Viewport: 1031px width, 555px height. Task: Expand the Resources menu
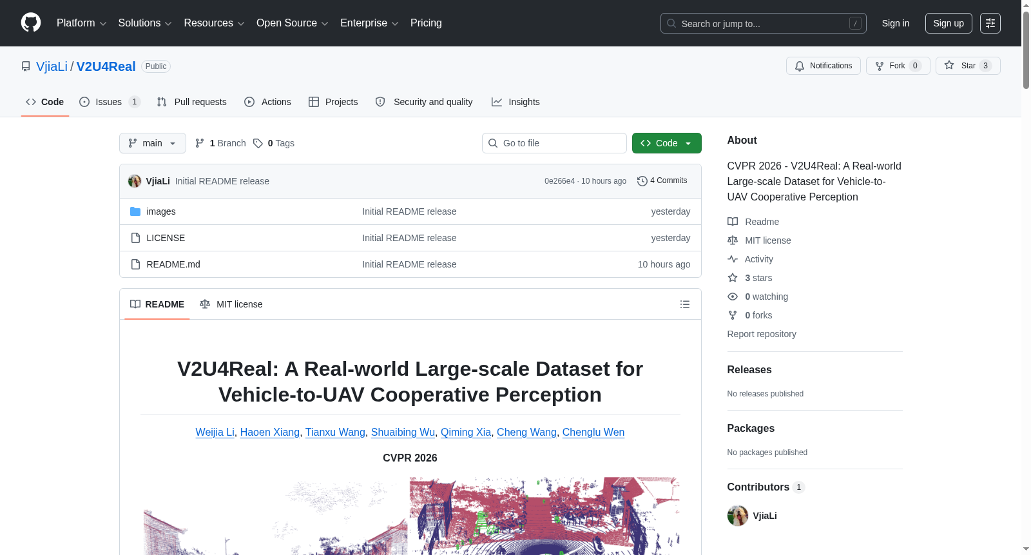coord(214,23)
